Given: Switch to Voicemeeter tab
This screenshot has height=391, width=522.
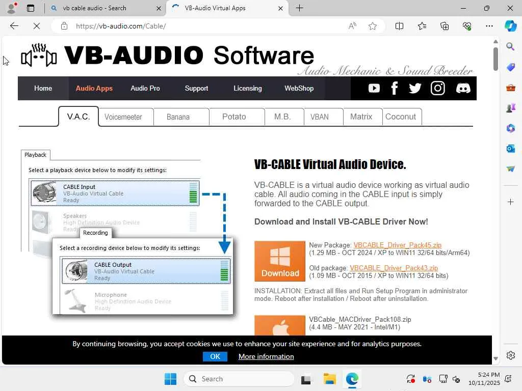Looking at the screenshot, I should [x=123, y=117].
